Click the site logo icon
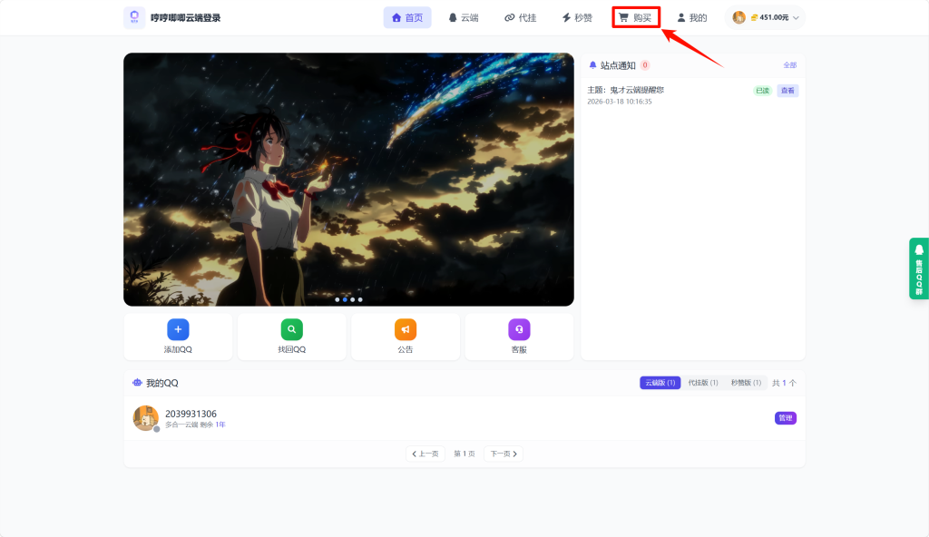The image size is (929, 537). [134, 17]
